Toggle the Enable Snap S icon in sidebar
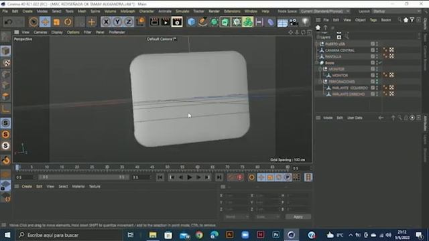This screenshot has height=241, width=429. click(x=6, y=123)
